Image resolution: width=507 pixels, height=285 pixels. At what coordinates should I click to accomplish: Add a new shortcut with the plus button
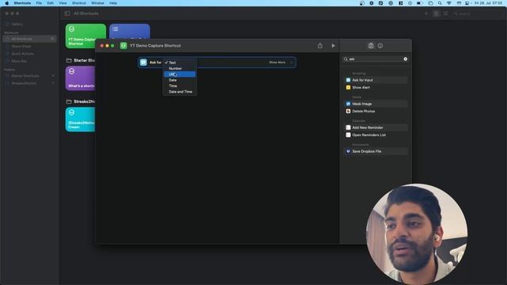[426, 13]
